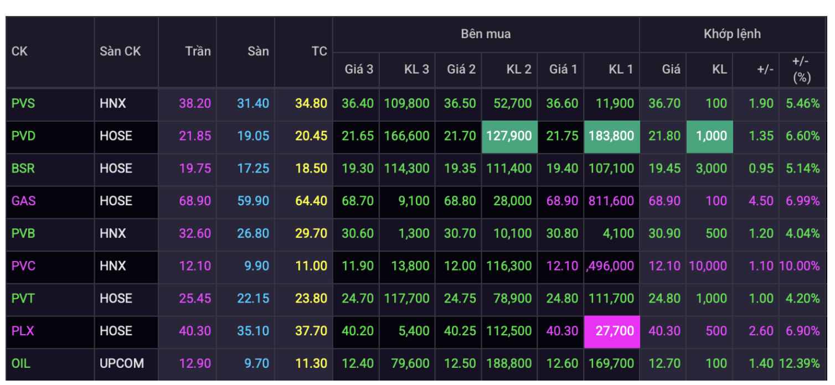Click the OIL ticker symbol
The height and width of the screenshot is (385, 835).
pyautogui.click(x=20, y=363)
